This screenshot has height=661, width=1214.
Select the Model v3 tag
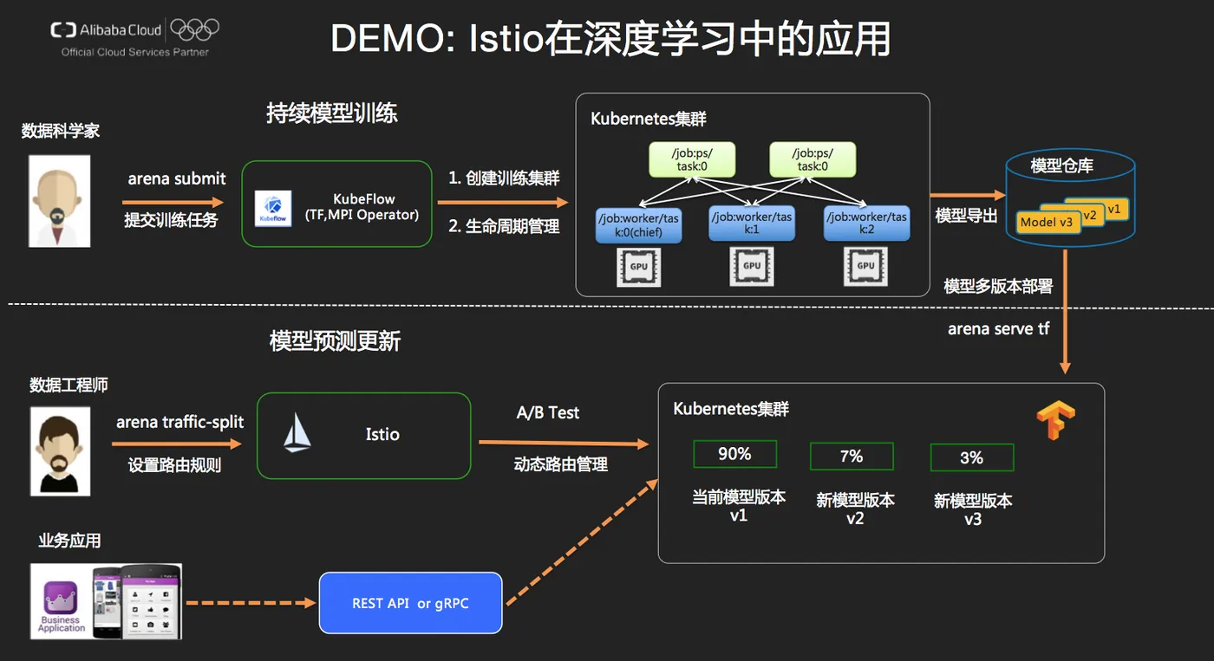coord(1046,222)
